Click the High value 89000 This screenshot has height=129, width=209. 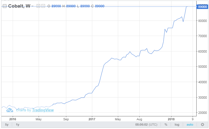(71, 6)
